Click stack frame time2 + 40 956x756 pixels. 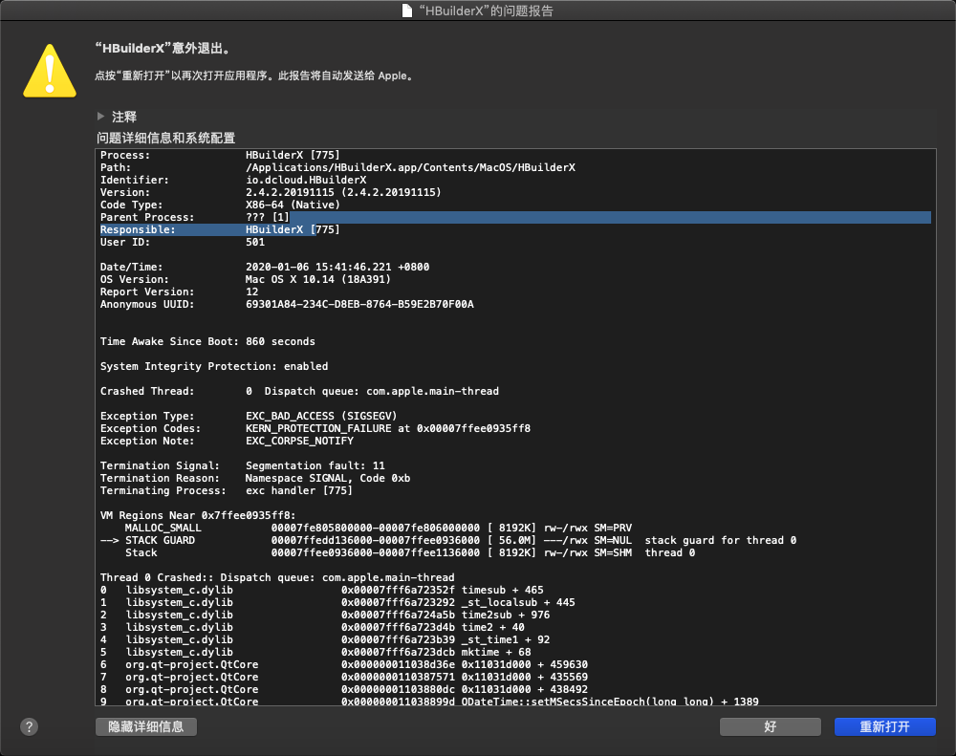[x=492, y=627]
